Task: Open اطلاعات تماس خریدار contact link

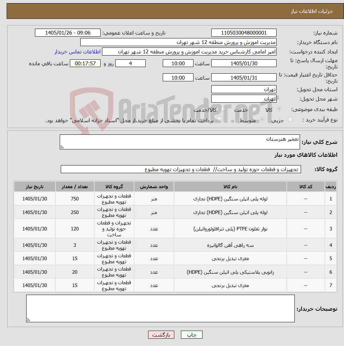Action: pyautogui.click(x=78, y=52)
